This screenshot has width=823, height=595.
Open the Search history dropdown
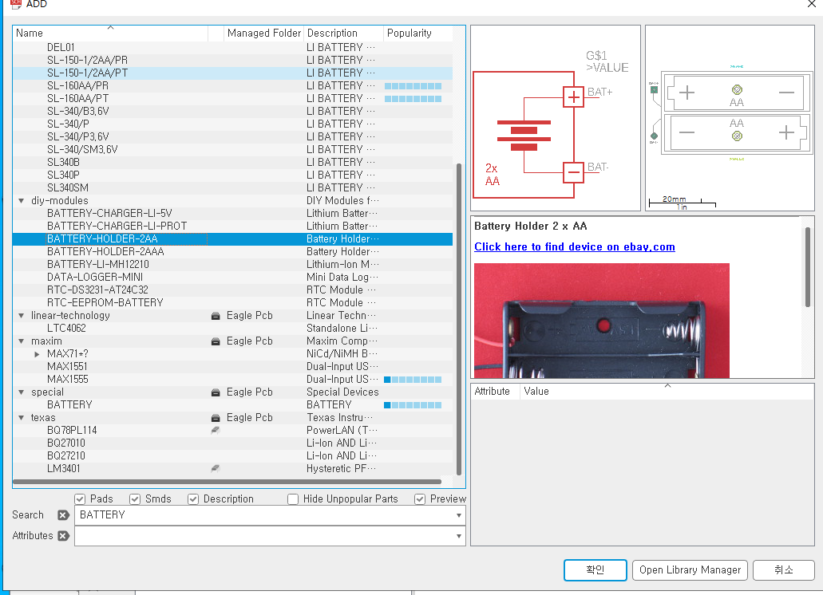point(459,515)
